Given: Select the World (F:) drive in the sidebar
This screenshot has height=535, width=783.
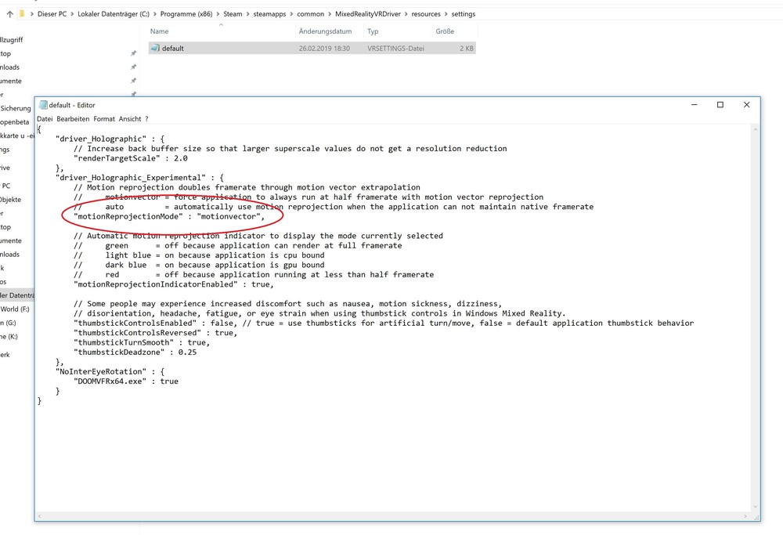Looking at the screenshot, I should [14, 309].
